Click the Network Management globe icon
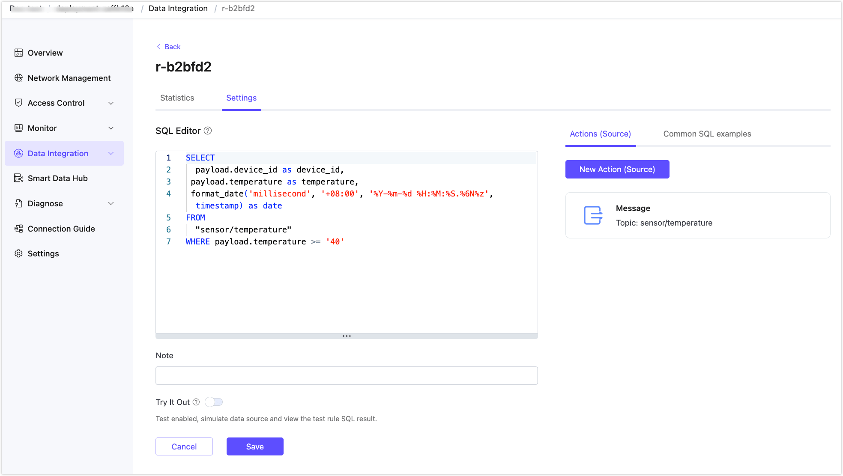This screenshot has width=843, height=476. pos(18,78)
